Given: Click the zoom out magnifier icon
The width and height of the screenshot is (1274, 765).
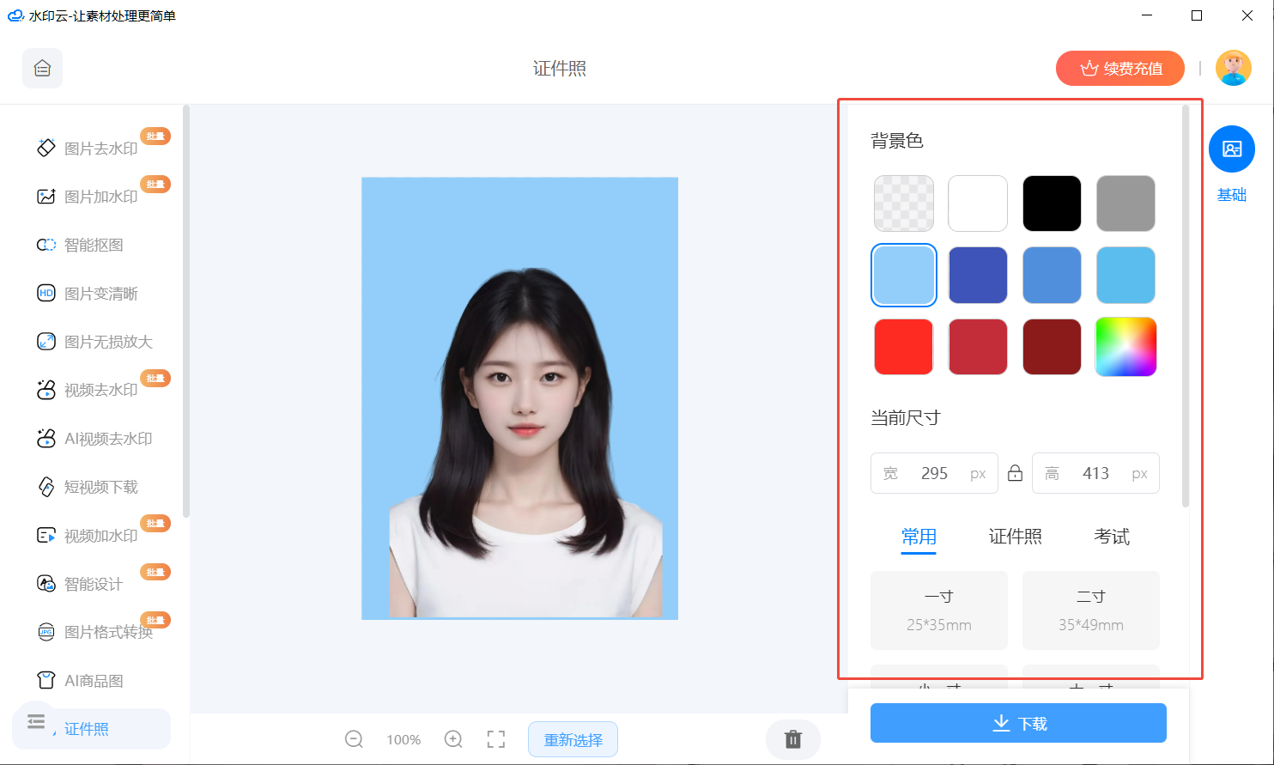Looking at the screenshot, I should (354, 739).
